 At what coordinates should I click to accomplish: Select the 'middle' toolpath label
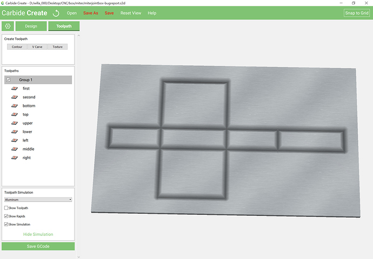(x=29, y=149)
